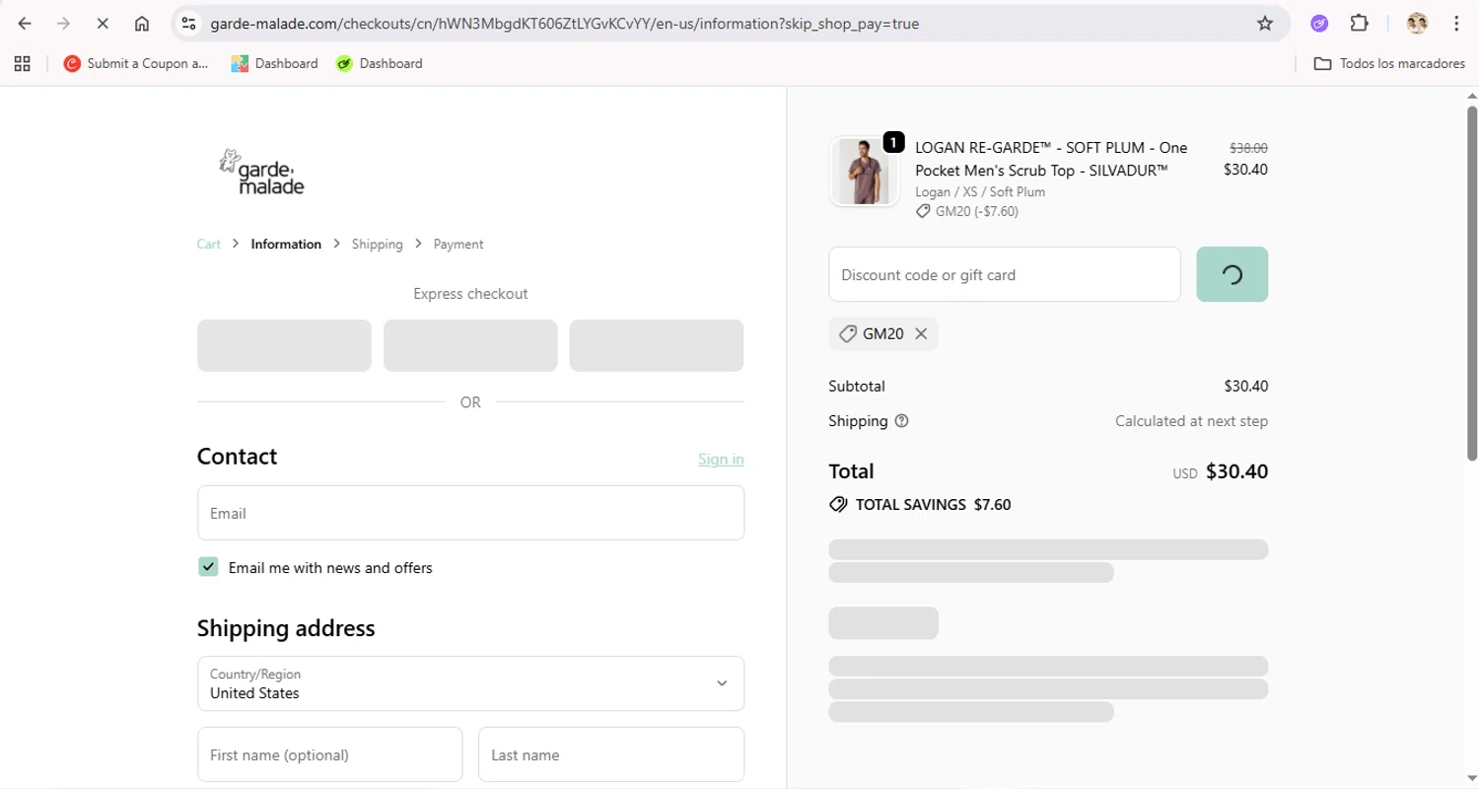The height and width of the screenshot is (789, 1479).
Task: Click the first express checkout placeholder button
Action: 284,345
